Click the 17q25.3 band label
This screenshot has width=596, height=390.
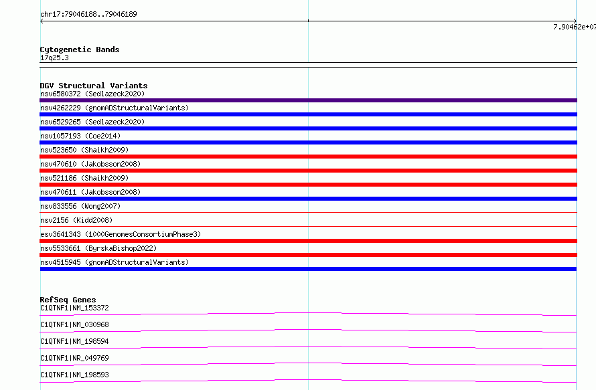[54, 58]
